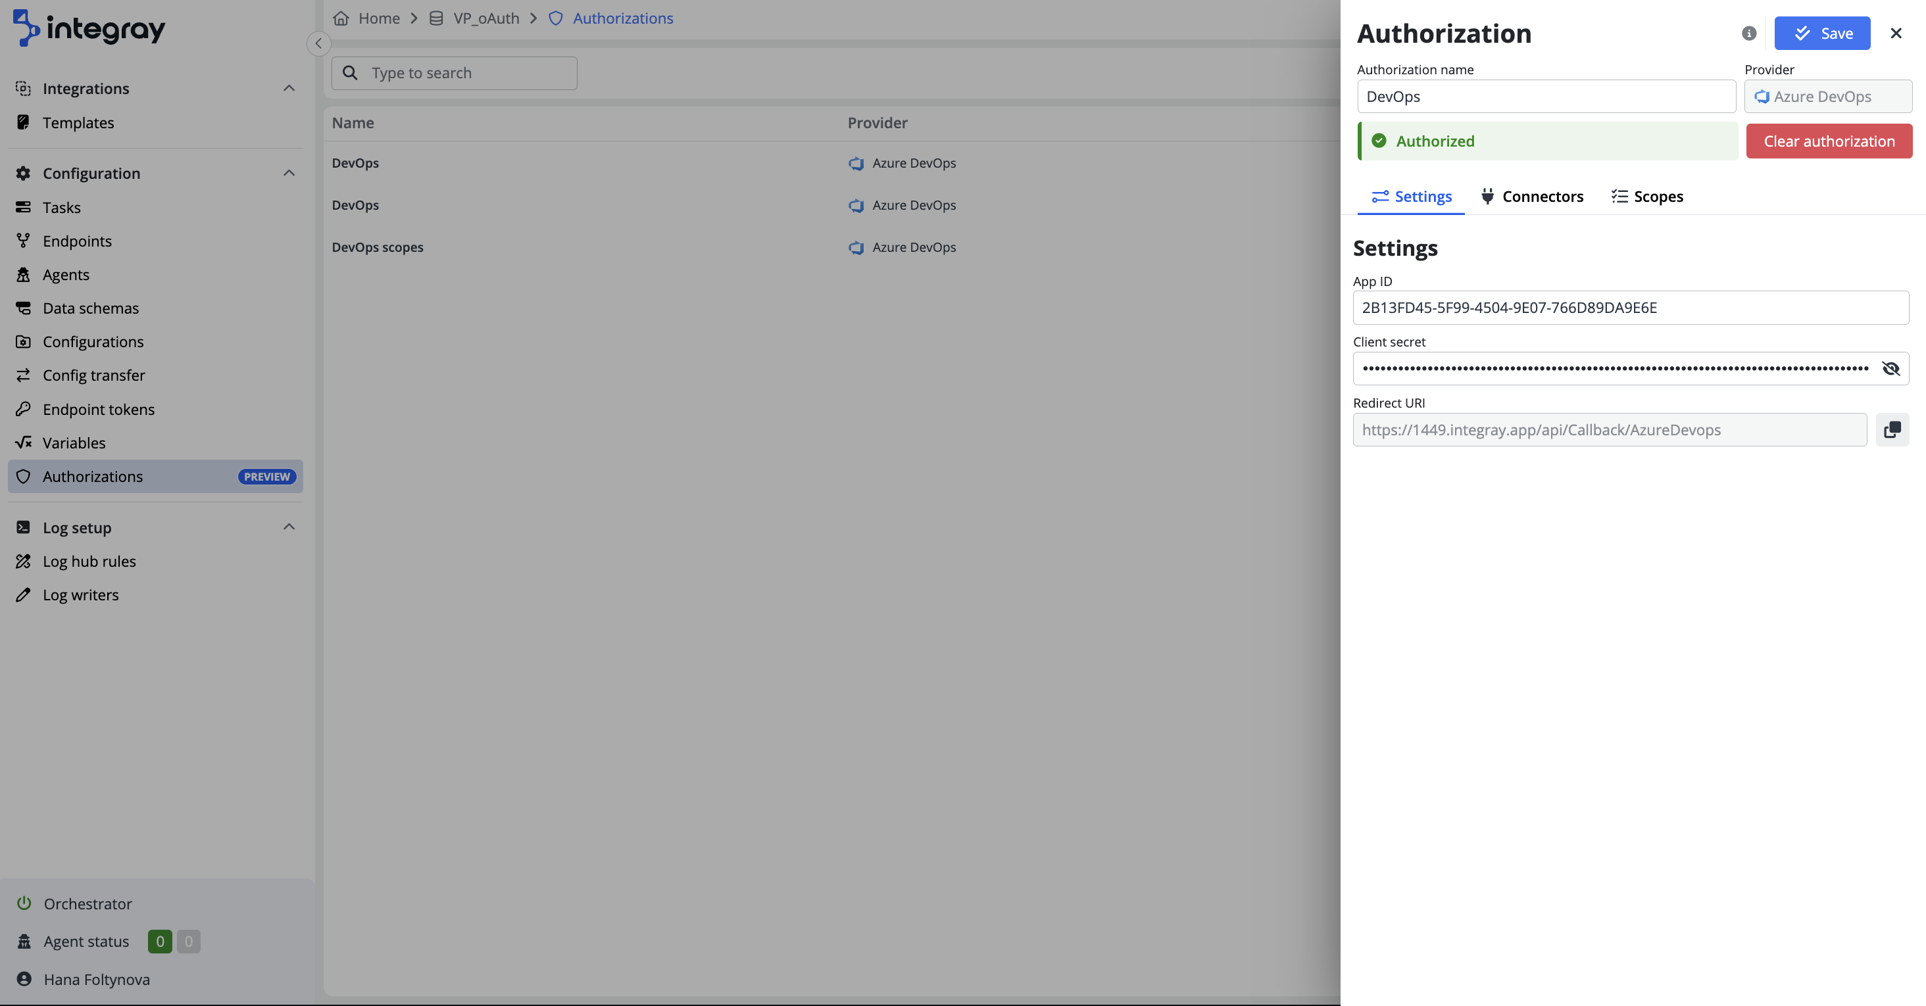Open Endpoint tokens in sidebar
Screen dimensions: 1926x1006
click(x=98, y=409)
